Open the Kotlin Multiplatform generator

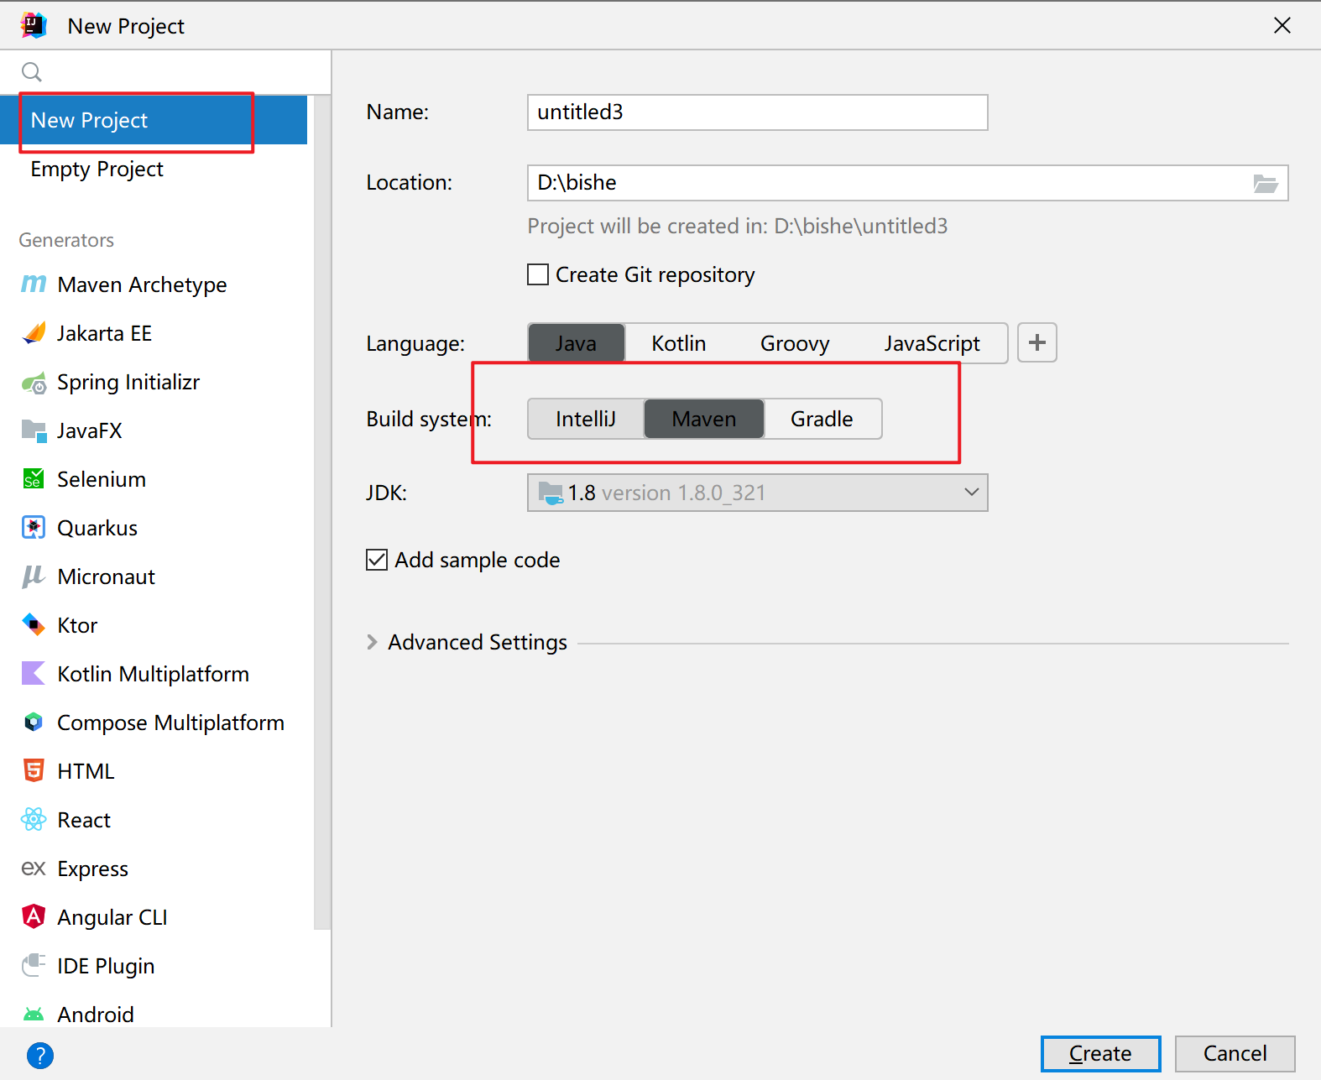pyautogui.click(x=154, y=674)
